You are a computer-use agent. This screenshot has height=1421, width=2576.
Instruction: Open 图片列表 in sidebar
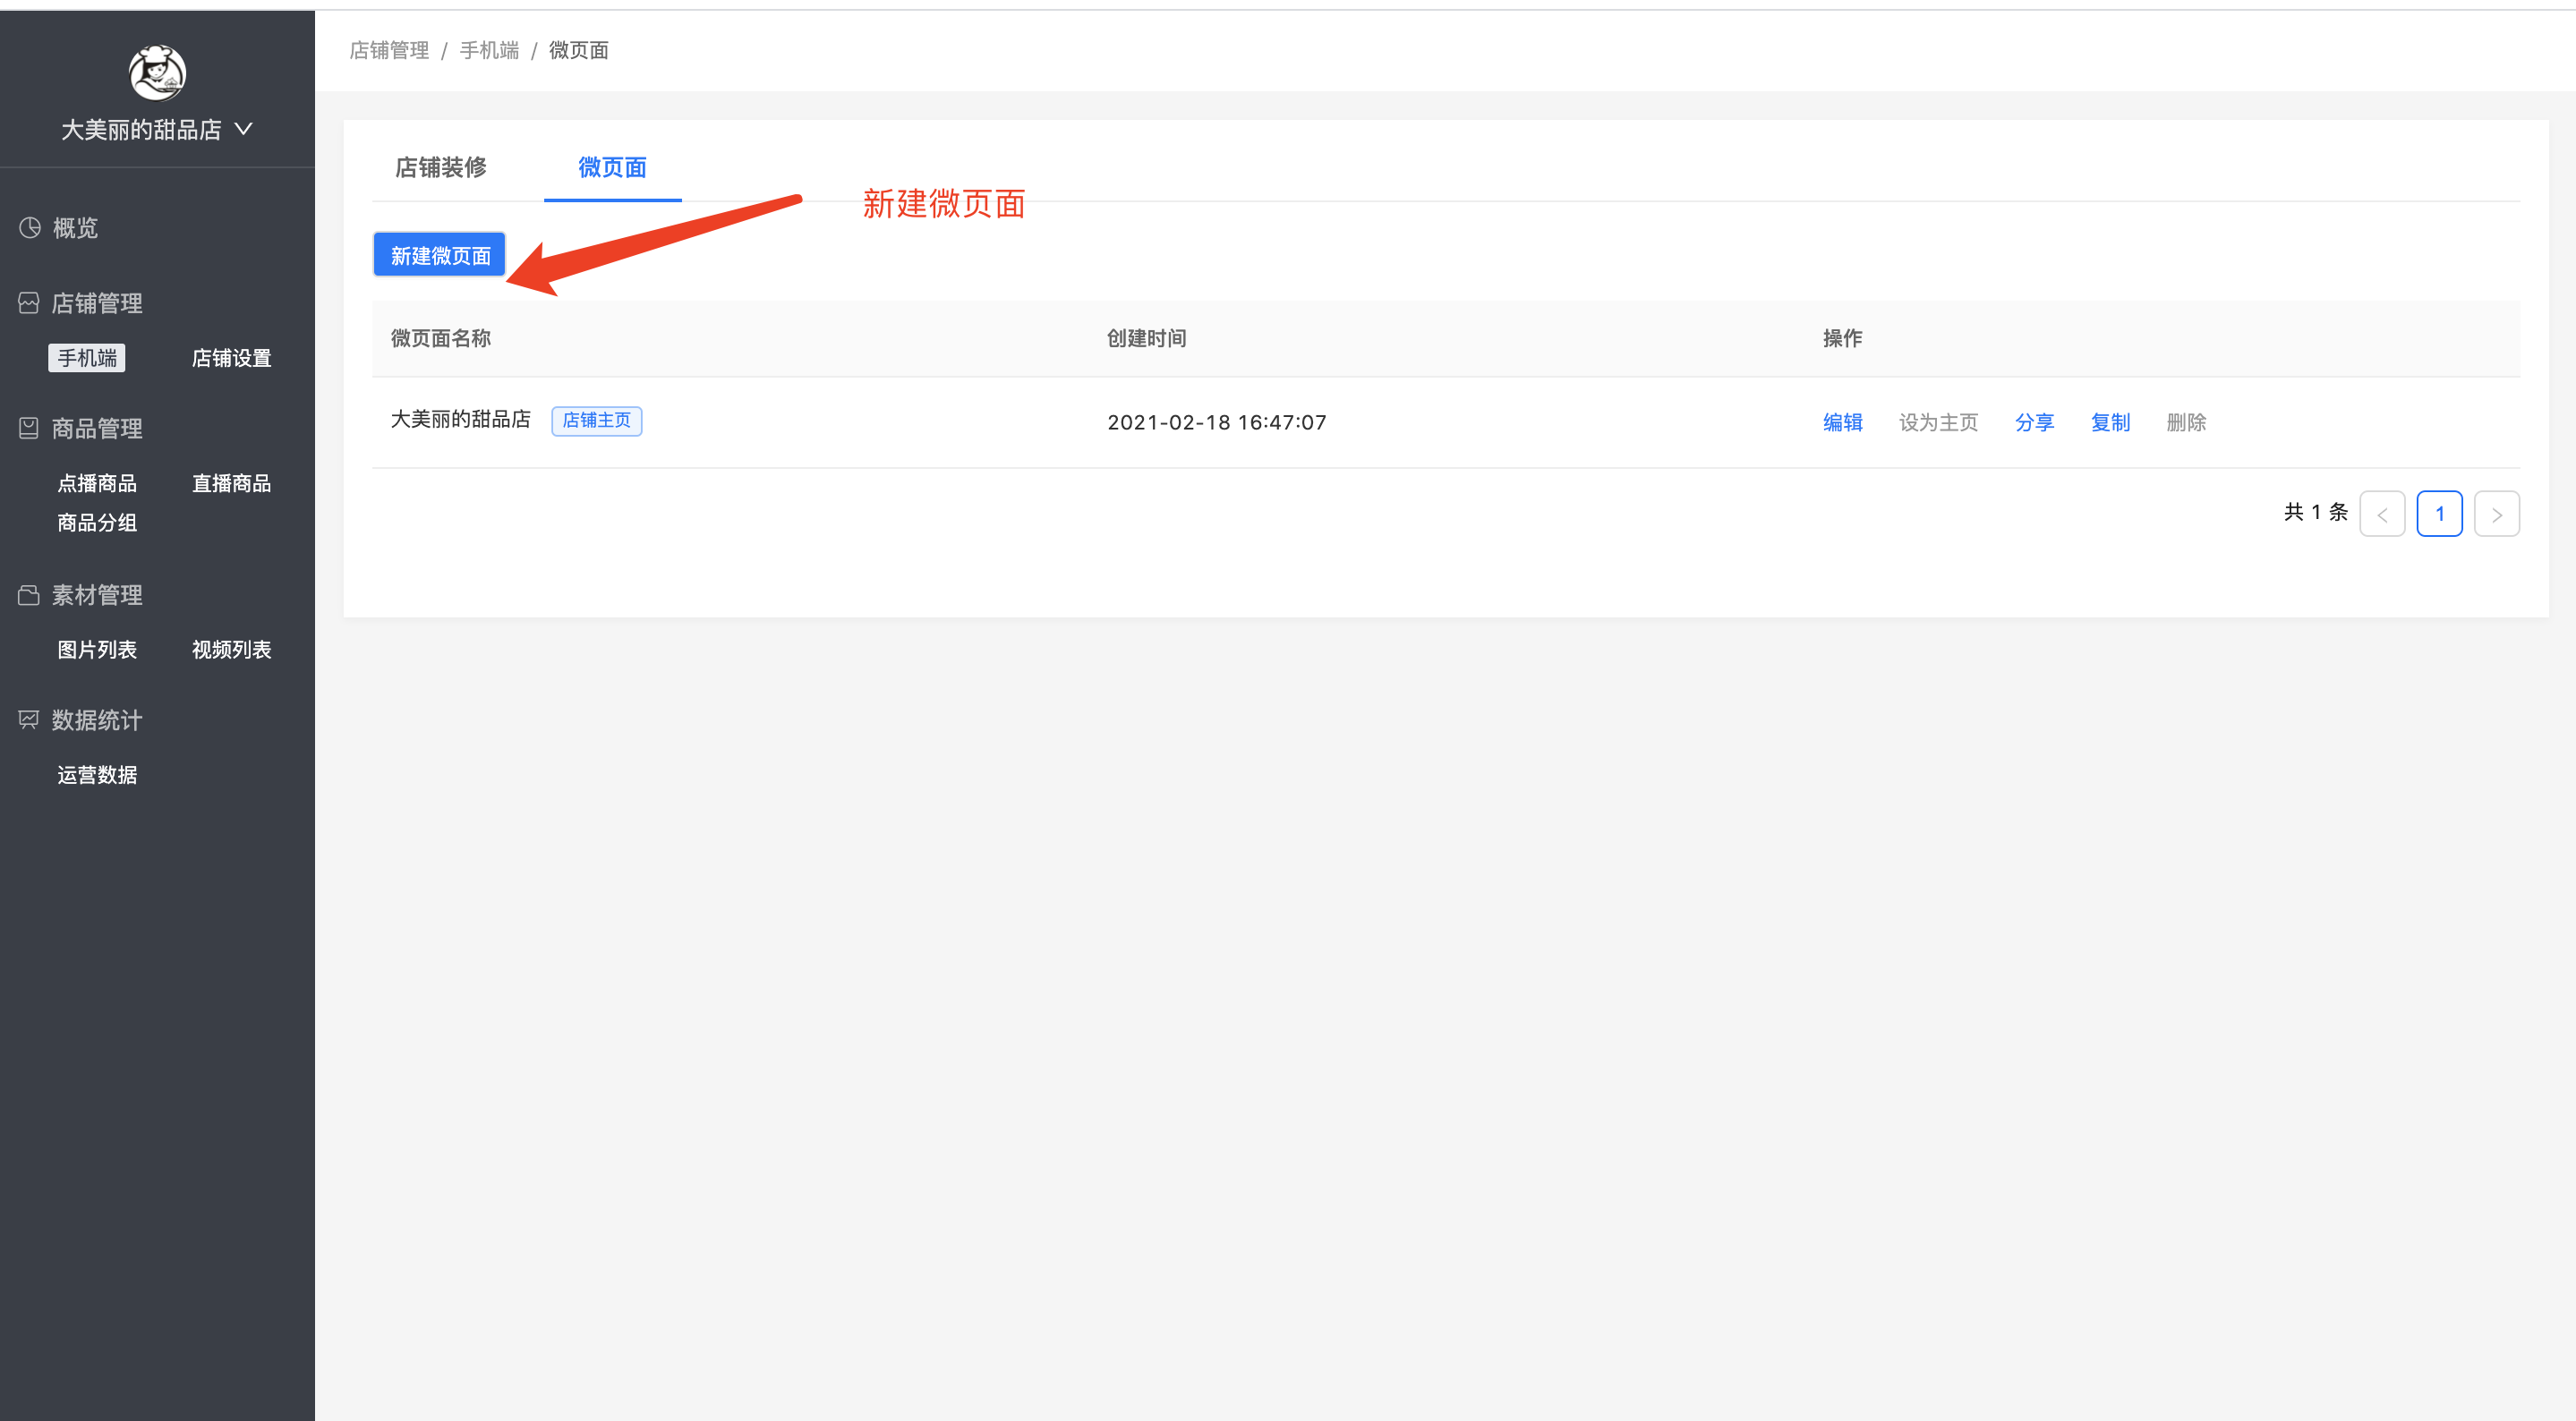[x=97, y=649]
